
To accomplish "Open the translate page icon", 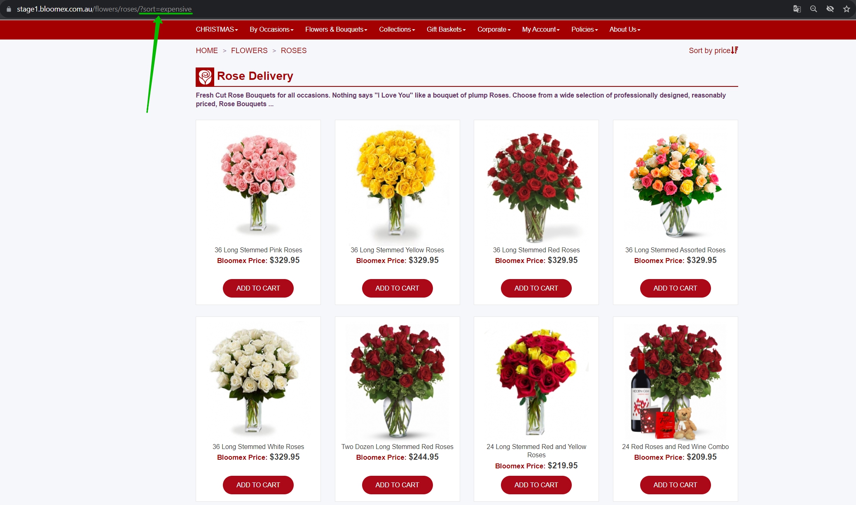I will [x=797, y=9].
